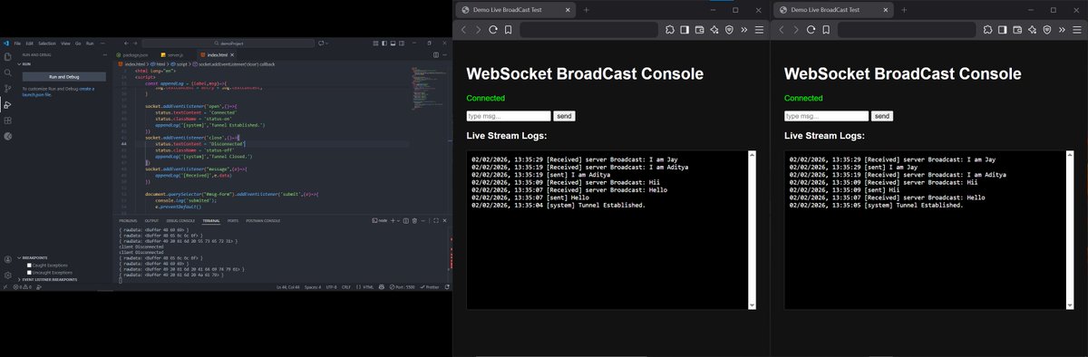Maximize the terminal panel size

click(x=436, y=220)
